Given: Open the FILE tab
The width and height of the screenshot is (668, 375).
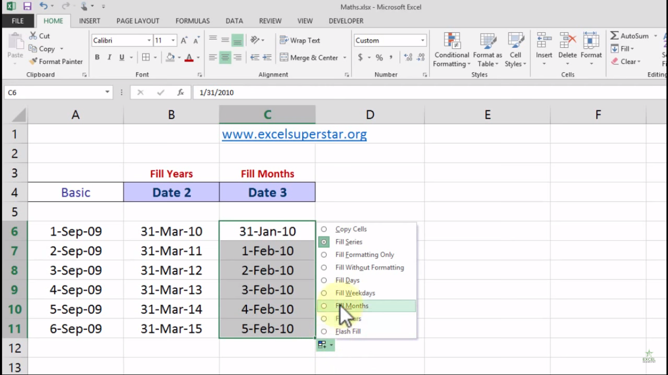Looking at the screenshot, I should click(x=18, y=21).
